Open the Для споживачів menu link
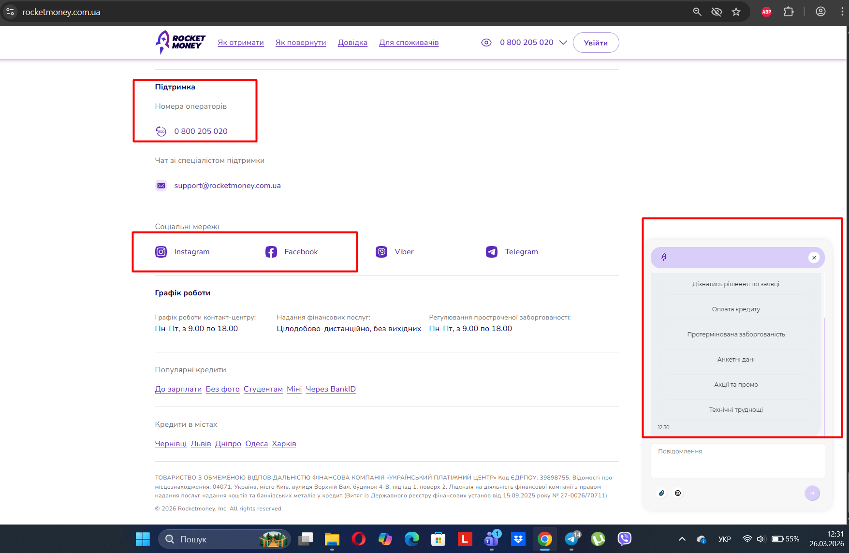Image resolution: width=849 pixels, height=553 pixels. tap(409, 43)
